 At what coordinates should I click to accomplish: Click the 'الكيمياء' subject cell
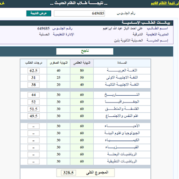click(122, 141)
